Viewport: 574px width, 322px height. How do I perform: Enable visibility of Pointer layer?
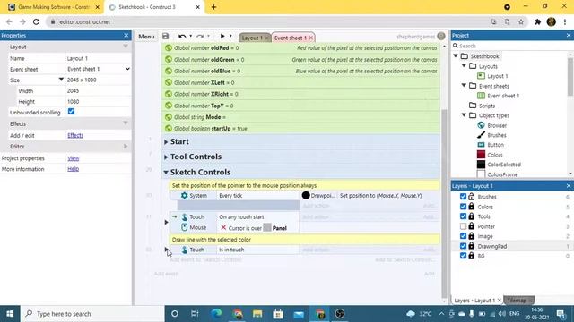click(463, 226)
